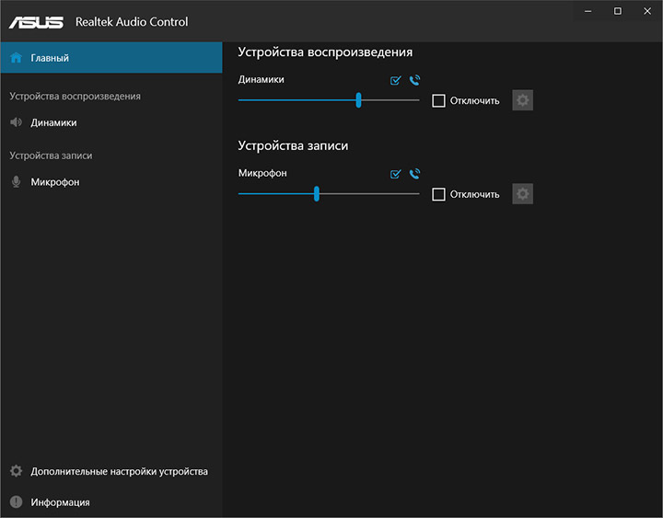Click the microphone icon in sidebar
The height and width of the screenshot is (518, 663).
(x=16, y=182)
